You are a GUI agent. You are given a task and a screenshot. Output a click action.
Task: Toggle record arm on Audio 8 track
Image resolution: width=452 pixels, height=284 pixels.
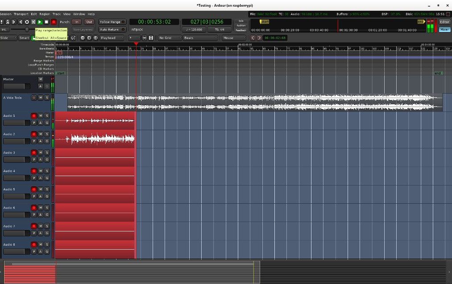tap(34, 244)
